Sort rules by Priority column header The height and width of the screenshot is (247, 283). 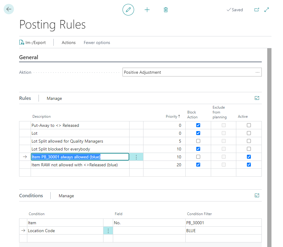click(x=173, y=117)
